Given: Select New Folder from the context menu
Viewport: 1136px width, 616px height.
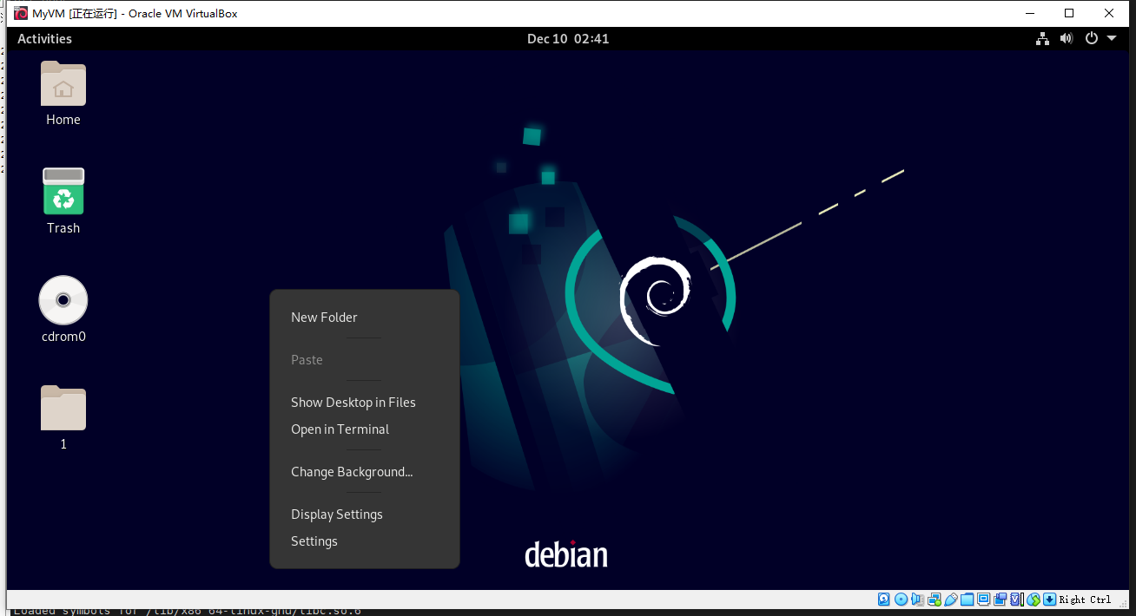Looking at the screenshot, I should tap(324, 318).
